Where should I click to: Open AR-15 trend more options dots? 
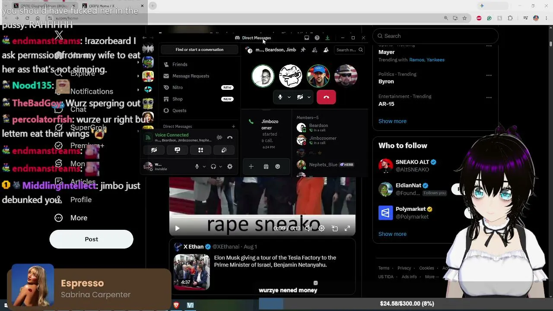[x=489, y=98]
